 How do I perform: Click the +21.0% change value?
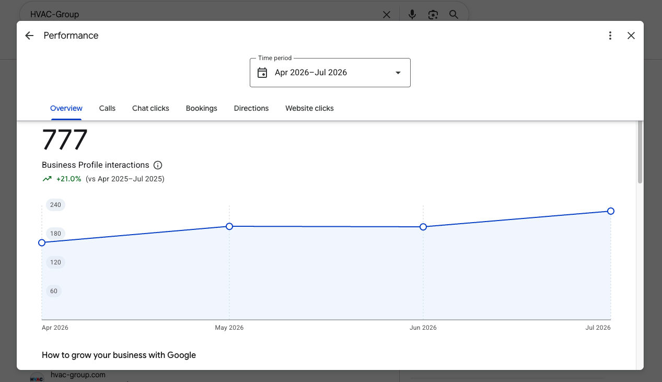(x=68, y=179)
